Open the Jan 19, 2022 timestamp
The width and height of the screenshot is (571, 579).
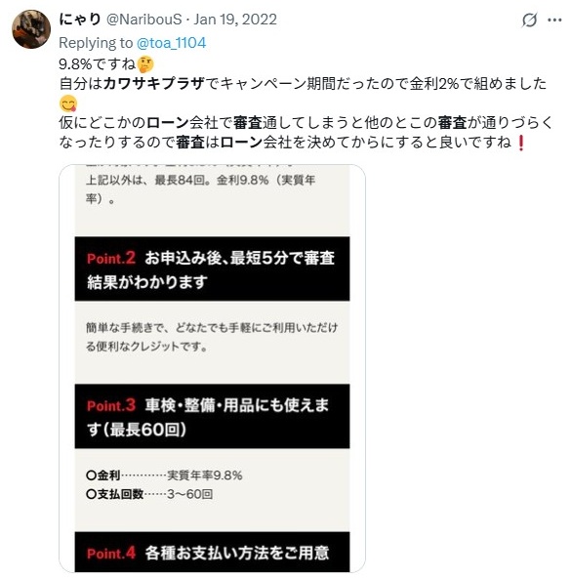tap(235, 20)
